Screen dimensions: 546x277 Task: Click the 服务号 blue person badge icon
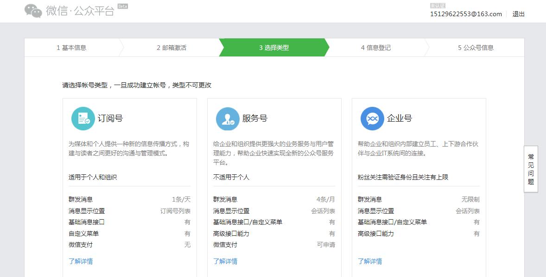pyautogui.click(x=228, y=118)
